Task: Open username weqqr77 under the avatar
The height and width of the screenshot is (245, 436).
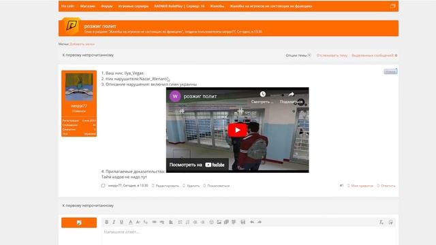Action: tap(79, 106)
